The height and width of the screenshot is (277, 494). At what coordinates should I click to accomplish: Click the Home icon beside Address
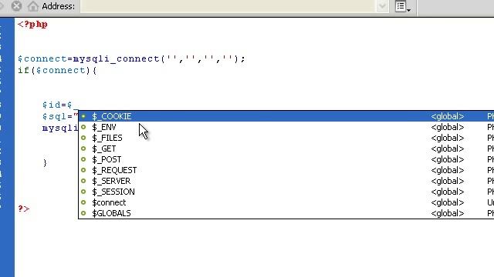(x=32, y=6)
